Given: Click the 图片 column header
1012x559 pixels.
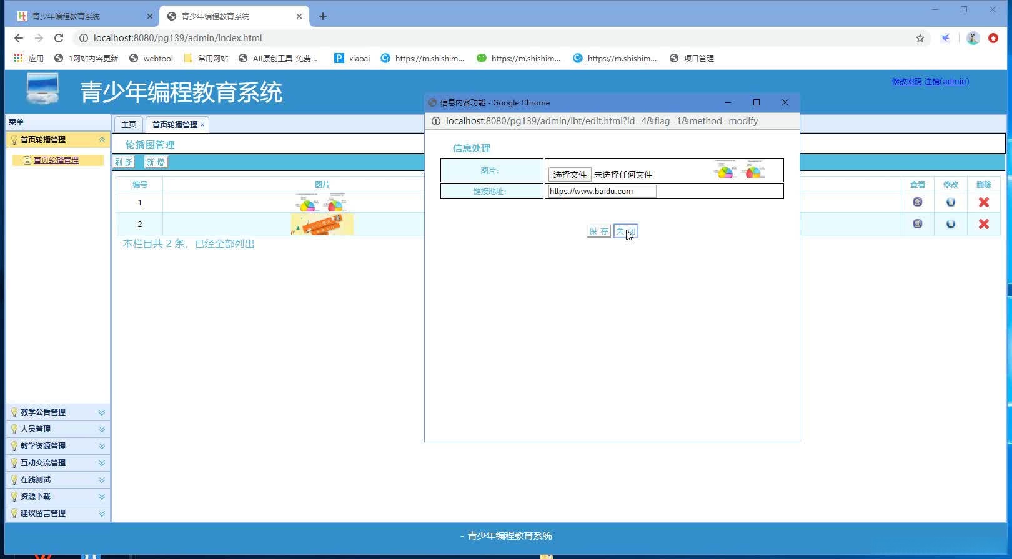Looking at the screenshot, I should pos(322,185).
